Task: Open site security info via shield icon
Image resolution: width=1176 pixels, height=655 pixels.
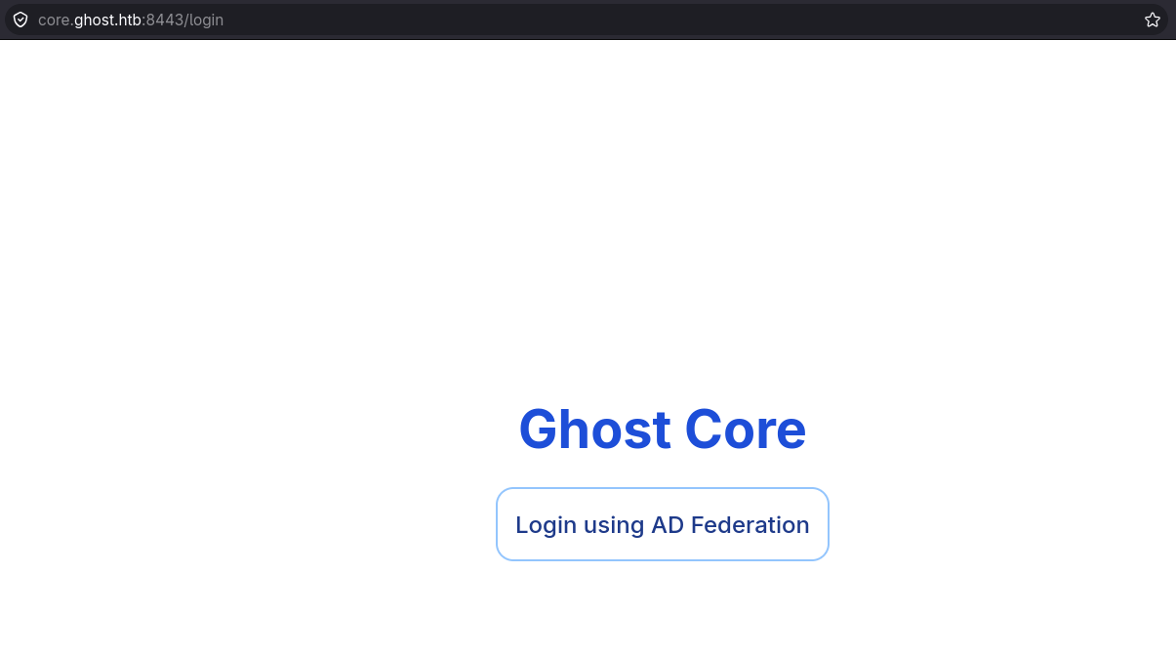Action: coord(20,20)
